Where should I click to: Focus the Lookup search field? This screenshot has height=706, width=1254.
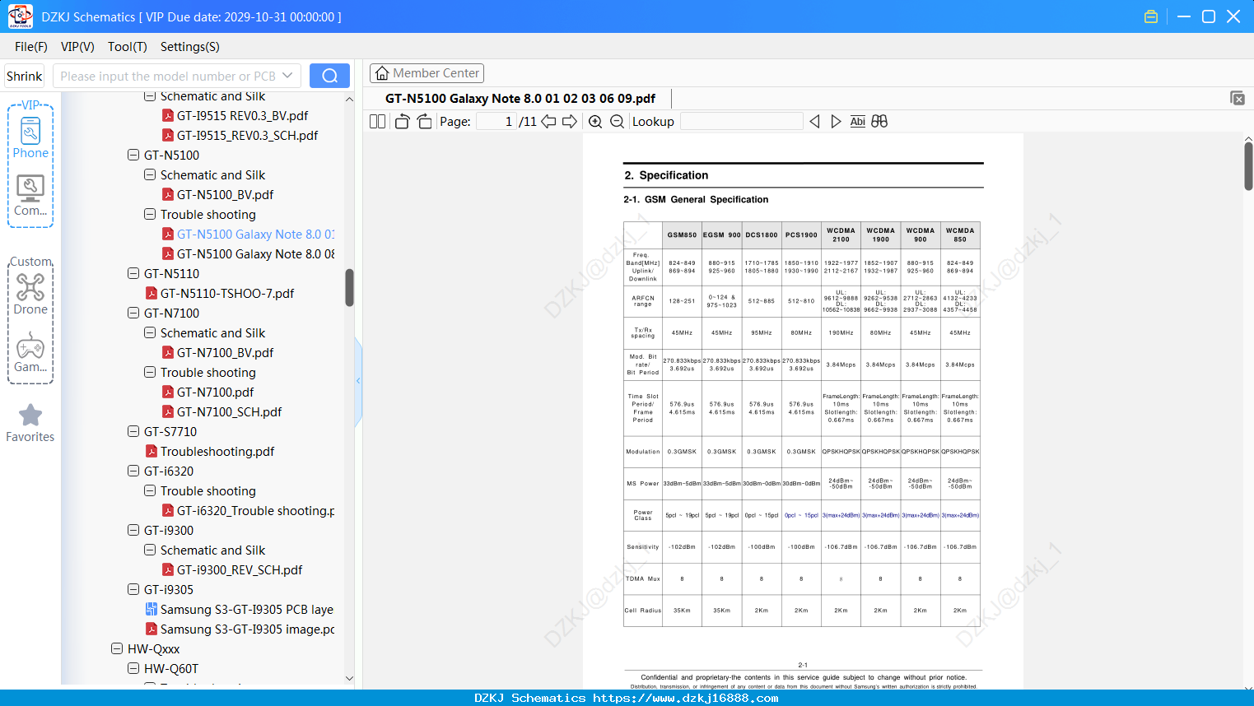click(742, 122)
